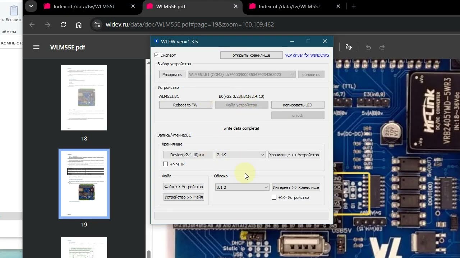
Task: Click the WLFW progress bar at bottom
Action: click(241, 216)
